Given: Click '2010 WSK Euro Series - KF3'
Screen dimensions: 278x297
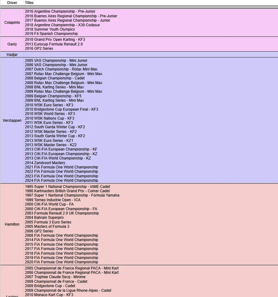Looking at the screenshot, I should point(49,105).
